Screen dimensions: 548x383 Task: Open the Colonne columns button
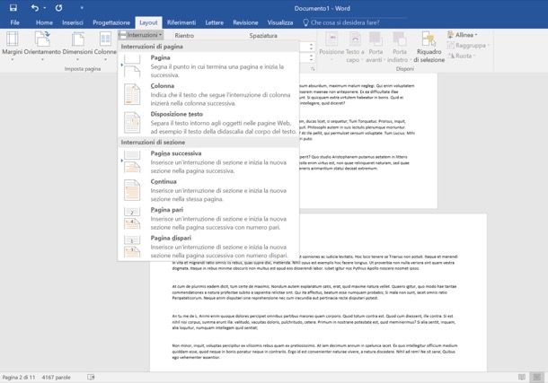[105, 47]
